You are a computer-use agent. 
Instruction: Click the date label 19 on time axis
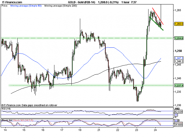pos(80,130)
